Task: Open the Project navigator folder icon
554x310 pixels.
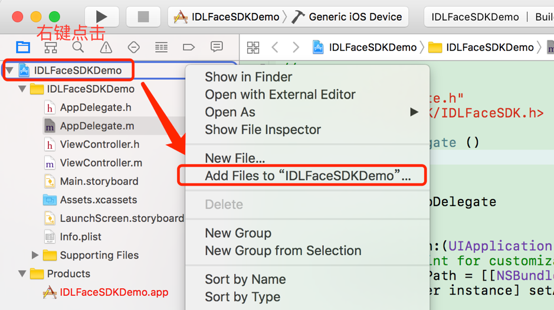Action: (23, 47)
